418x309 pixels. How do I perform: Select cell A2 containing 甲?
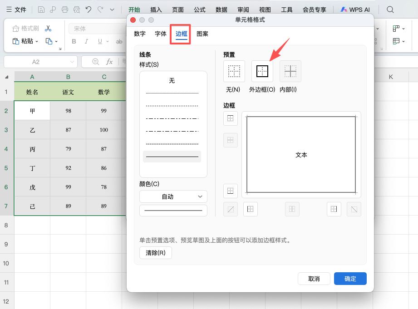32,111
